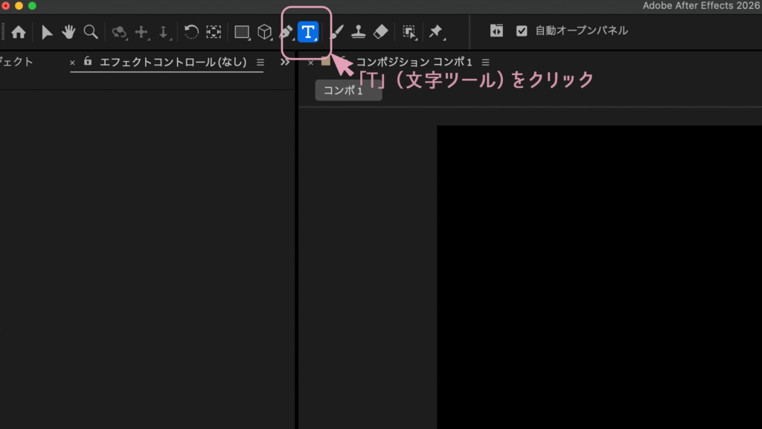The height and width of the screenshot is (429, 762).
Task: Select the Pan camera tool
Action: pos(141,32)
